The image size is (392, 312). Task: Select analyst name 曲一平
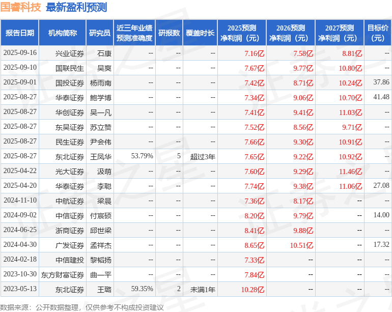coord(101,275)
